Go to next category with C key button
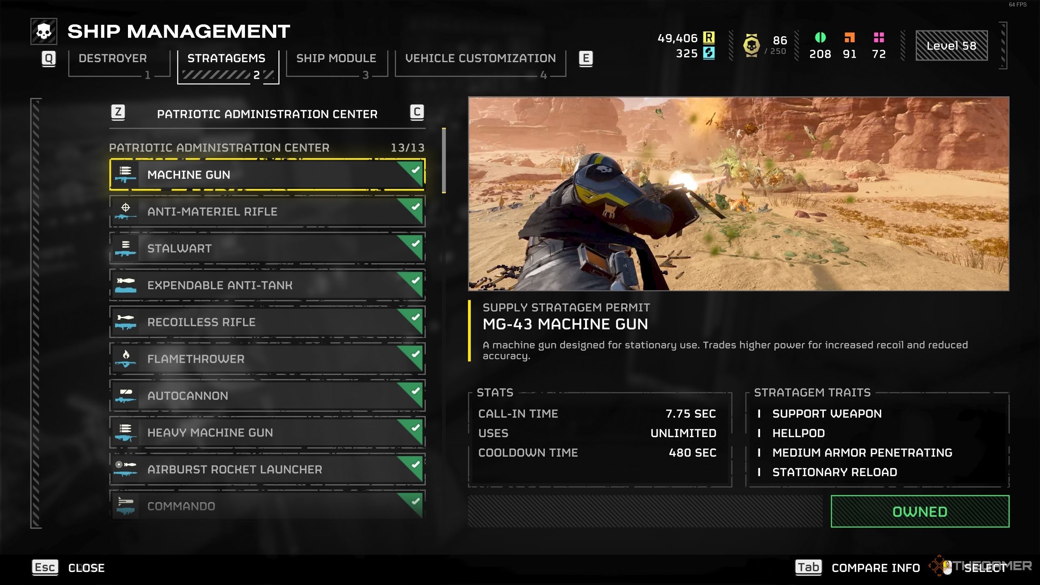 click(417, 112)
